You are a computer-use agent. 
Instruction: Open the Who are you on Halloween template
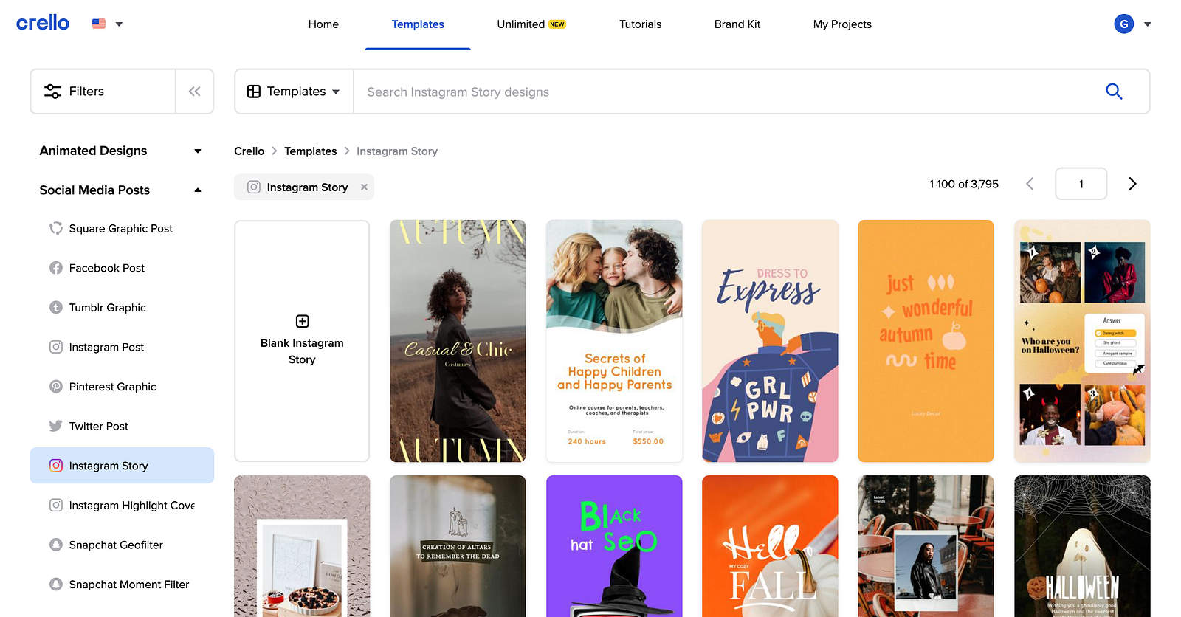(1082, 341)
